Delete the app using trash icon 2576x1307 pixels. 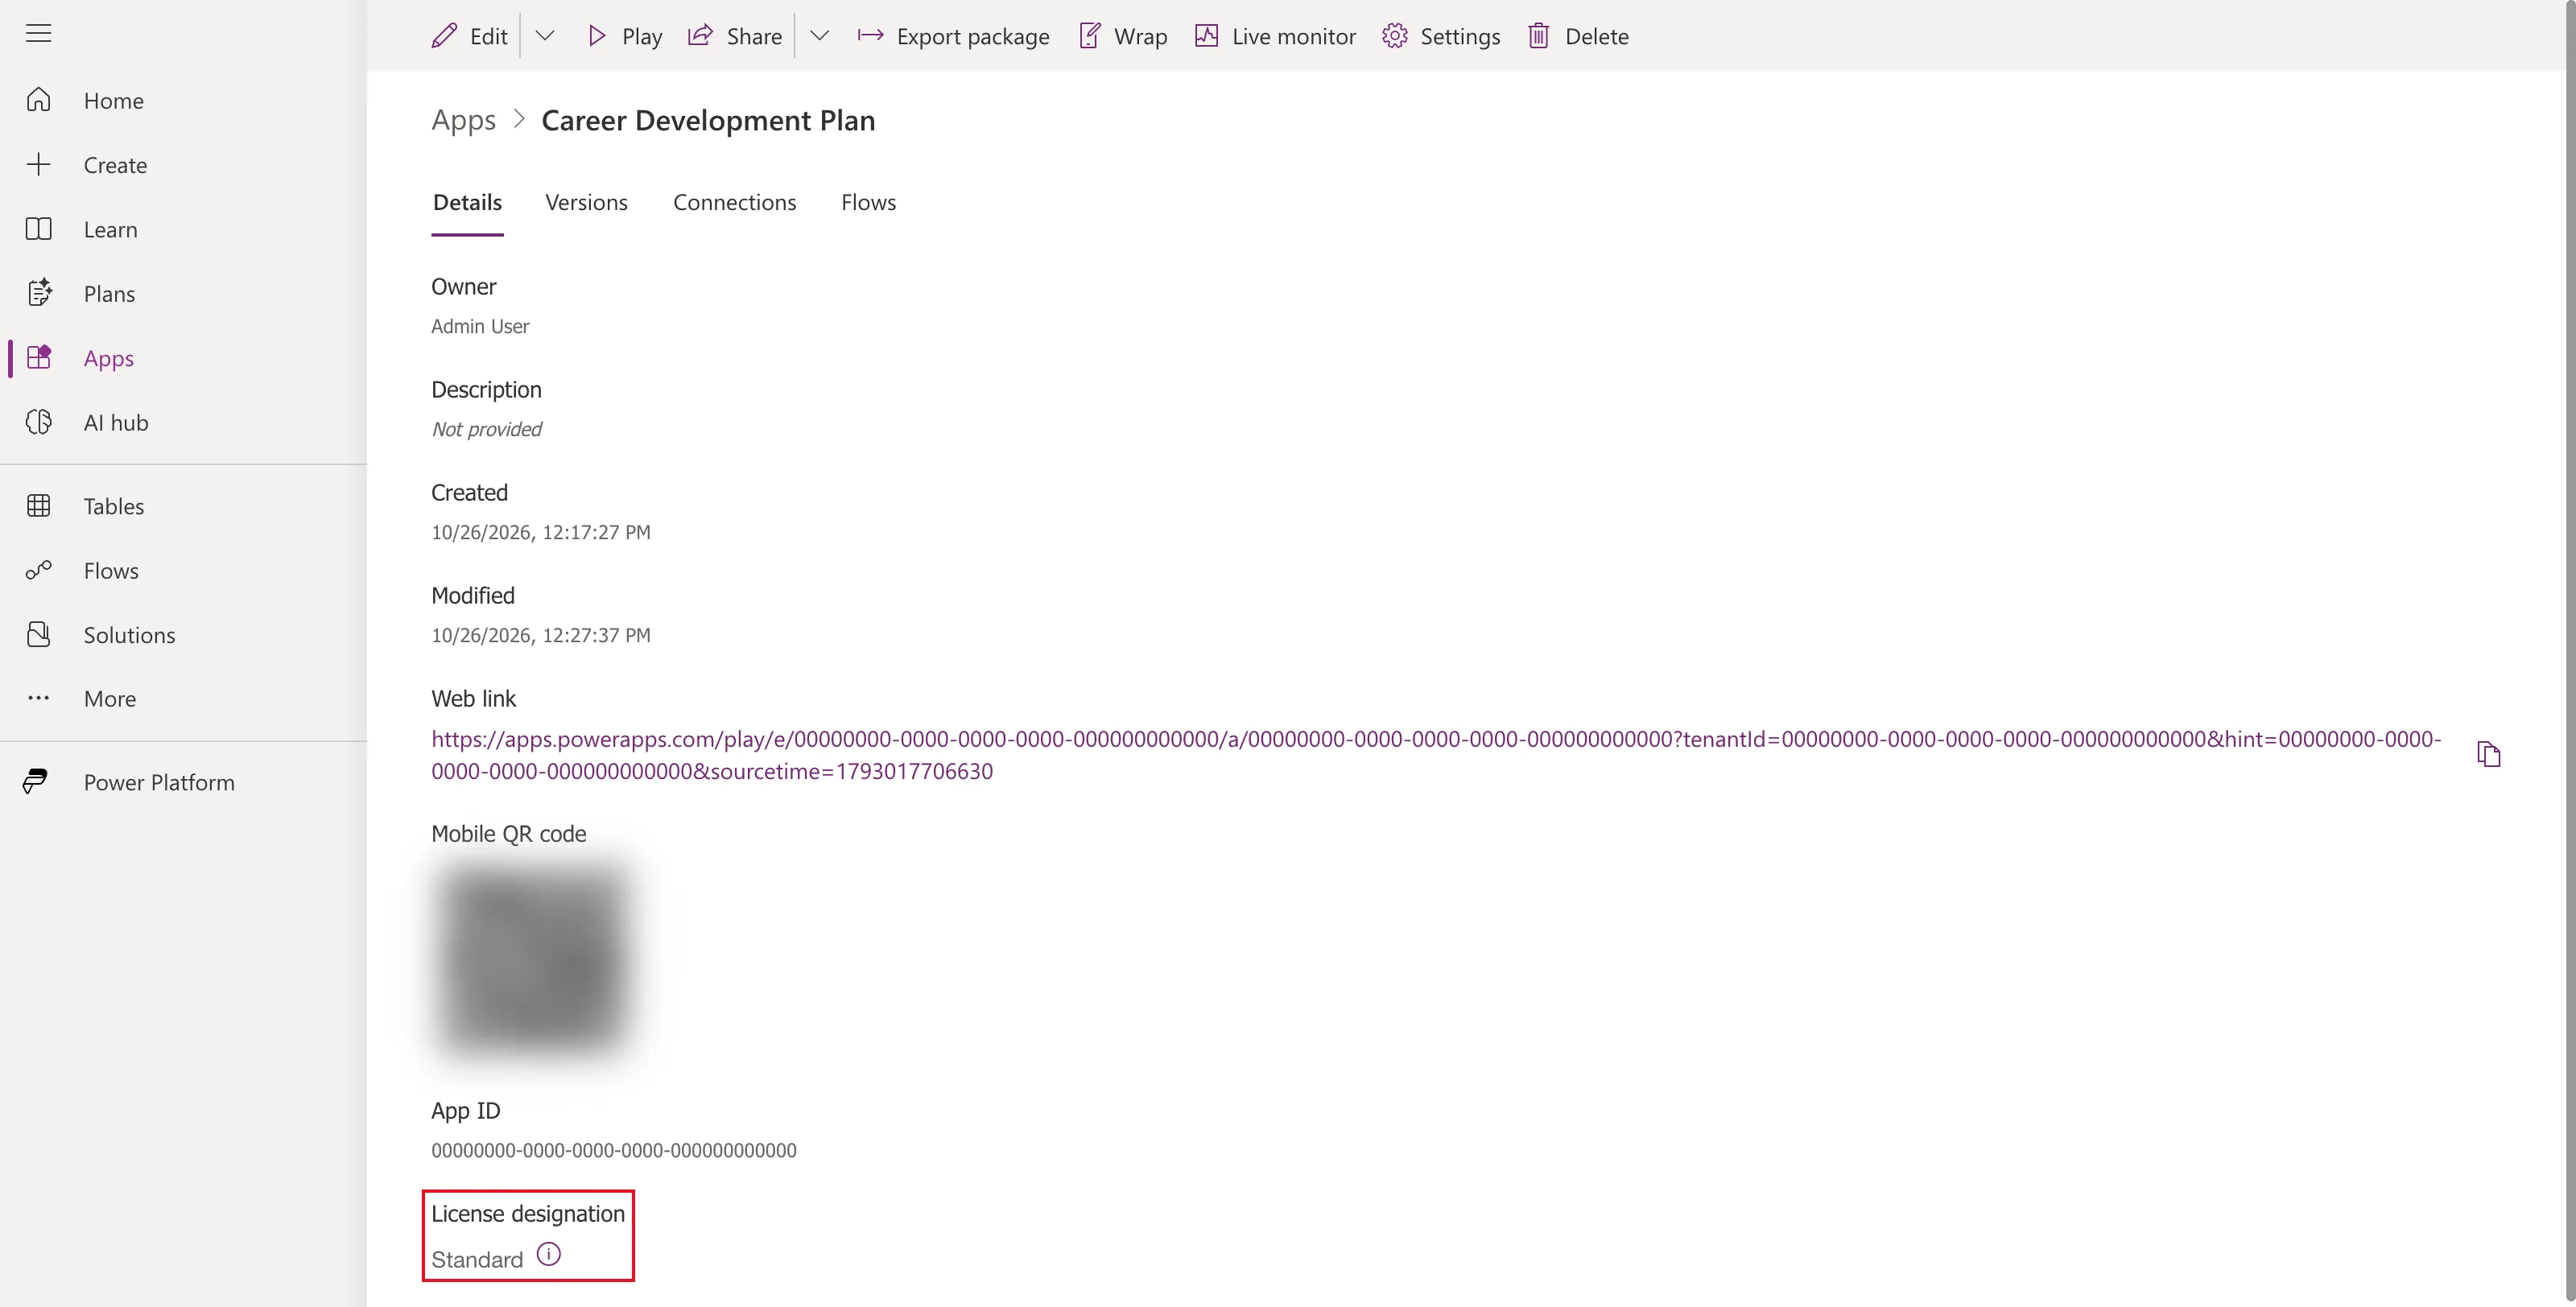click(x=1578, y=36)
